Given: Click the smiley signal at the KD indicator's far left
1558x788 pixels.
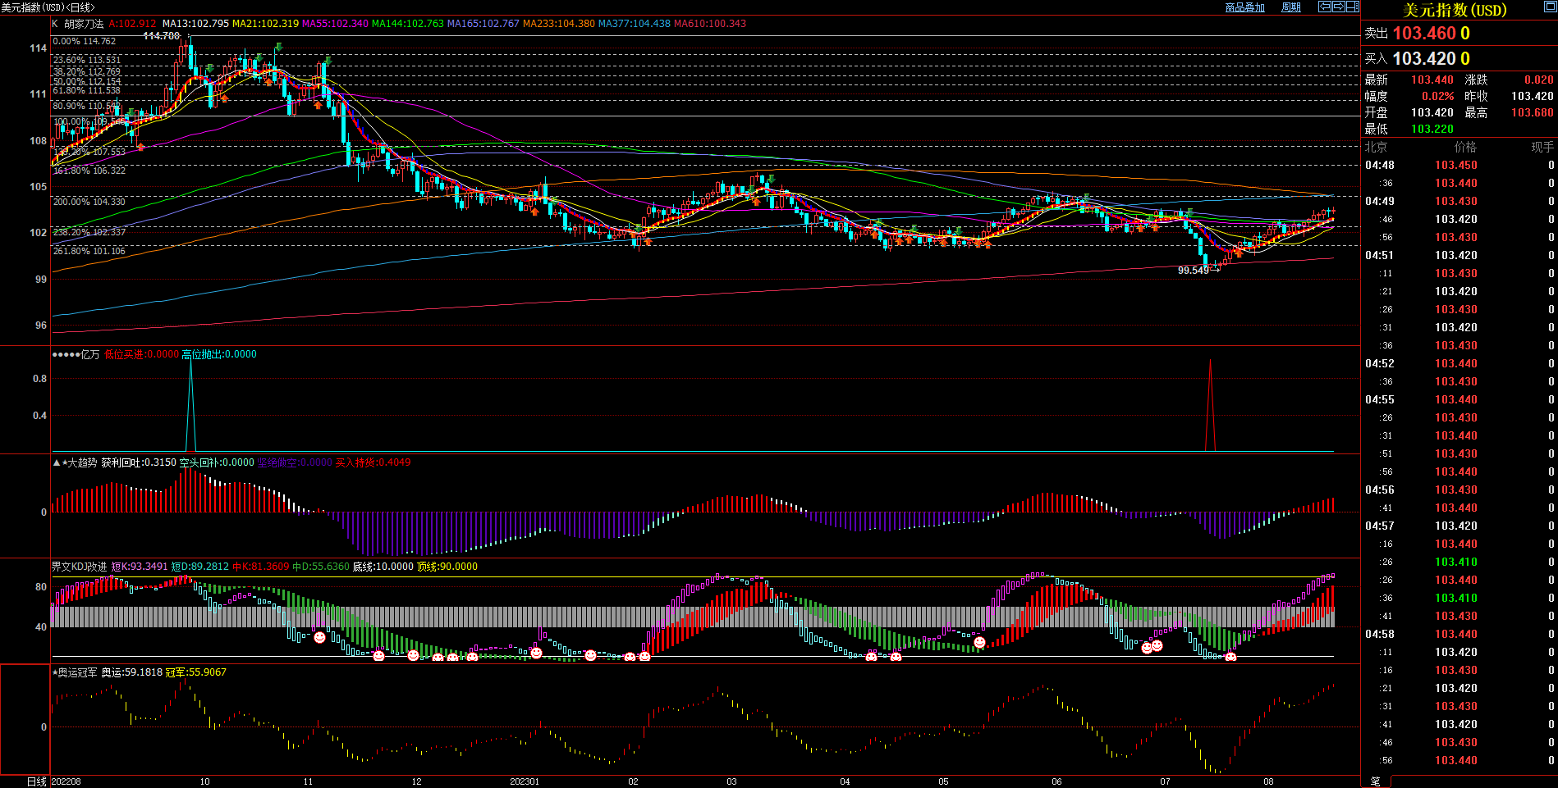Looking at the screenshot, I should click(x=319, y=637).
